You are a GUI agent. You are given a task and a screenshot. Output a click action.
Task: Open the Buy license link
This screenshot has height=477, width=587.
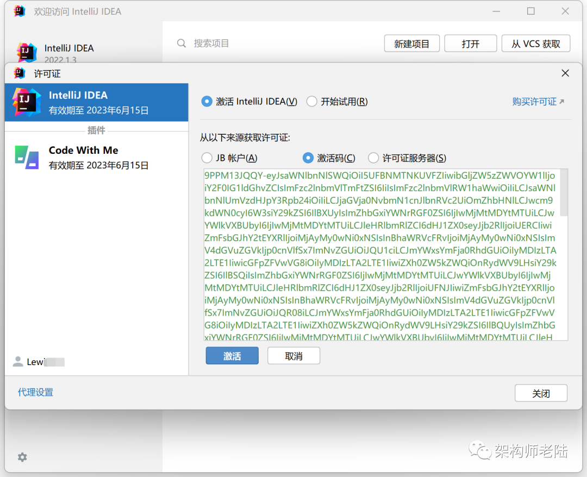click(x=538, y=102)
